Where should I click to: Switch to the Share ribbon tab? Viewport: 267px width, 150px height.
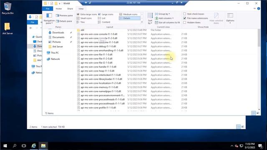tap(70, 9)
